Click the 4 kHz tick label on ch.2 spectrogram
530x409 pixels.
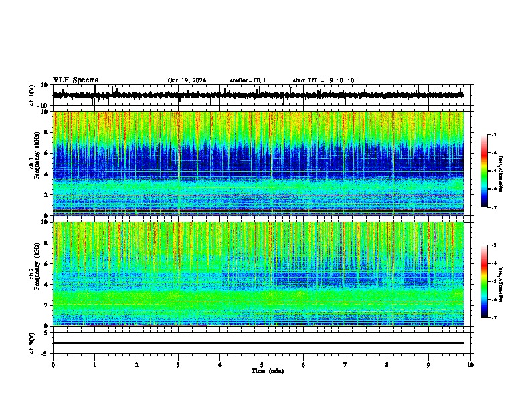[x=47, y=285]
